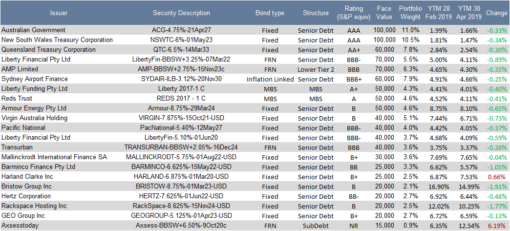Click security Axsess-BBSW+6.50%-9Oct20c
510x231 pixels.
[182, 226]
